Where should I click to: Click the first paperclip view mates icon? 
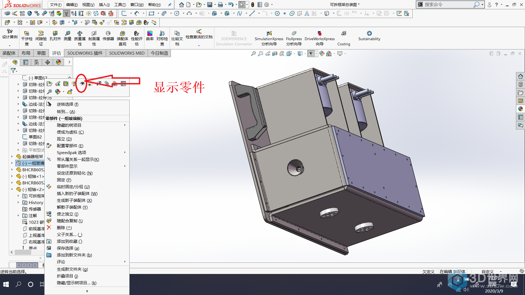tap(107, 84)
